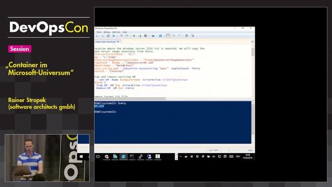Show Command Window toolbar icon
The width and height of the screenshot is (332, 187).
pyautogui.click(x=187, y=36)
